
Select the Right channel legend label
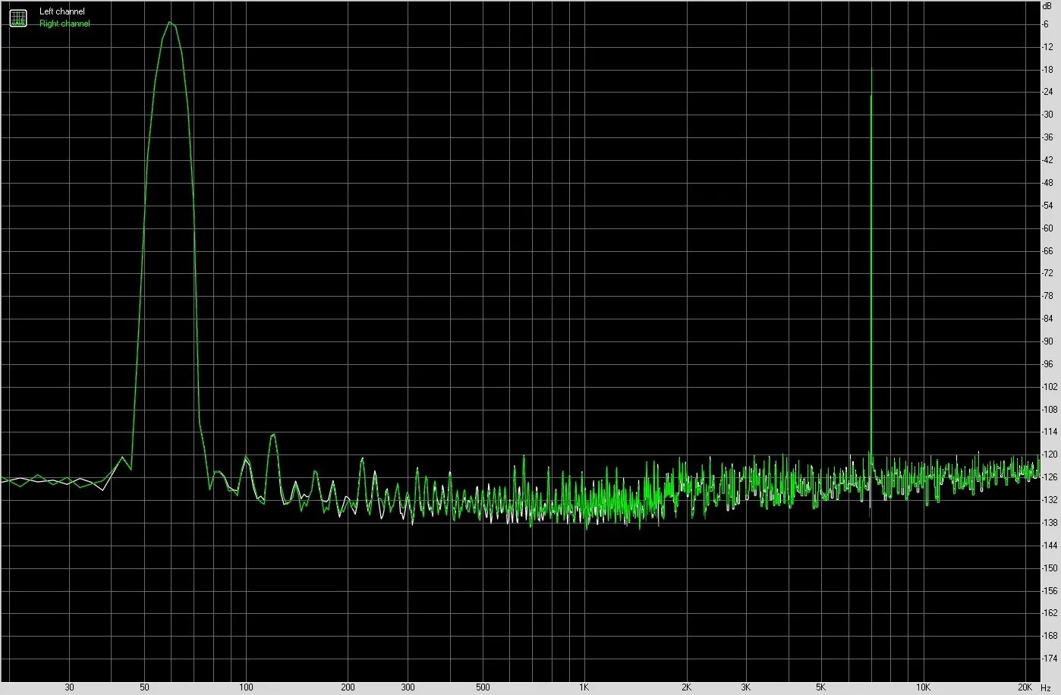(65, 24)
